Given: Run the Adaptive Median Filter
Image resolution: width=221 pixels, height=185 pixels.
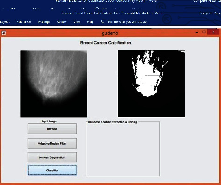Looking at the screenshot, I should point(52,143).
